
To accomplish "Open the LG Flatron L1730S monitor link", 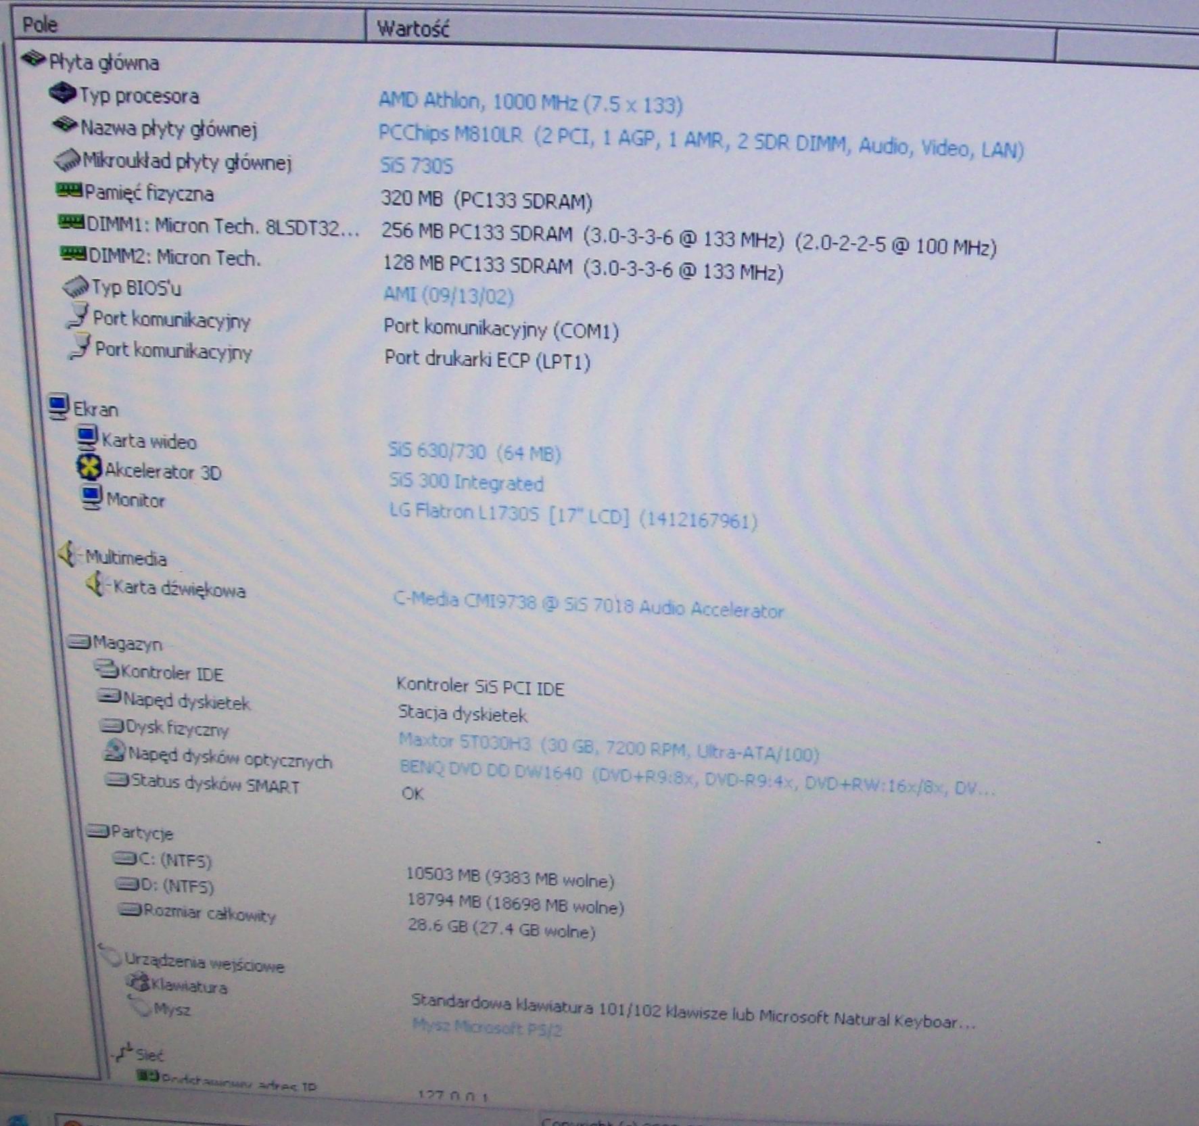I will 573,516.
